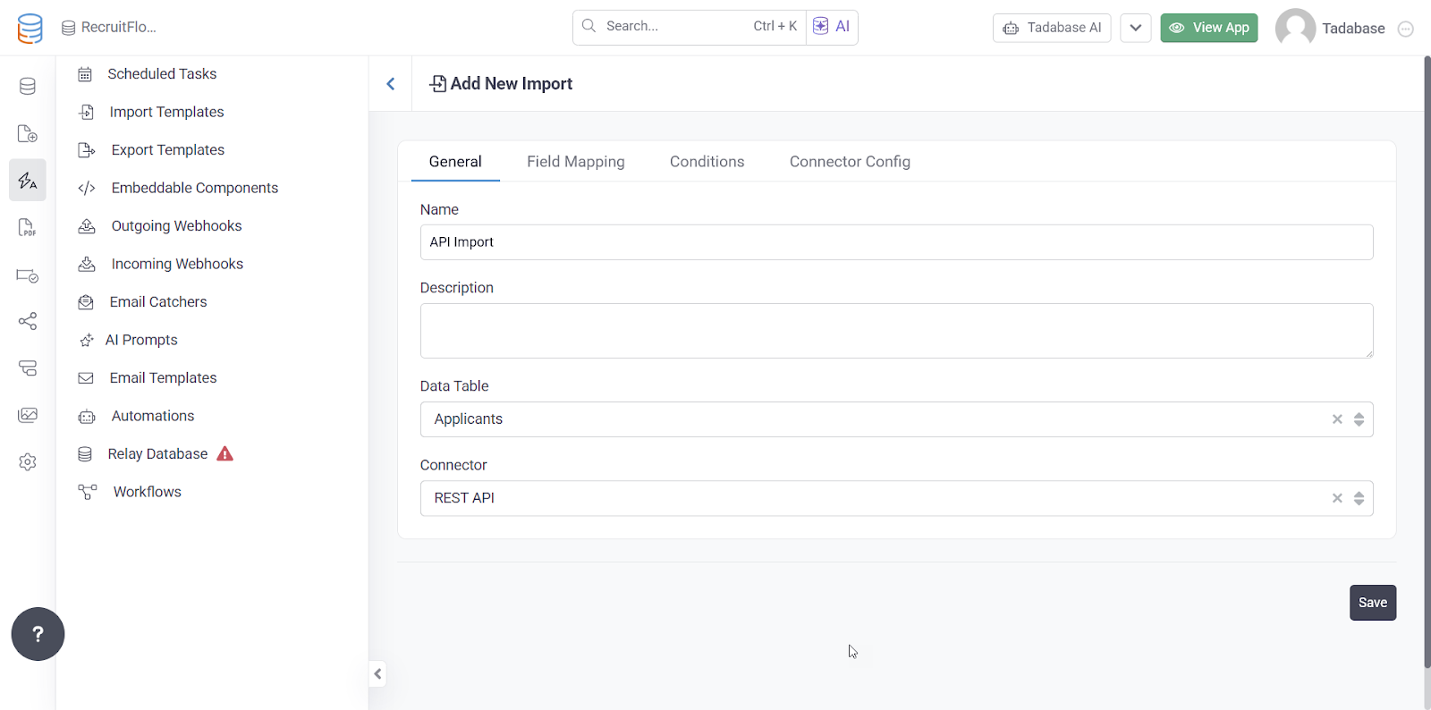
Task: Open the Data Tables icon in left rail
Action: coord(28,87)
